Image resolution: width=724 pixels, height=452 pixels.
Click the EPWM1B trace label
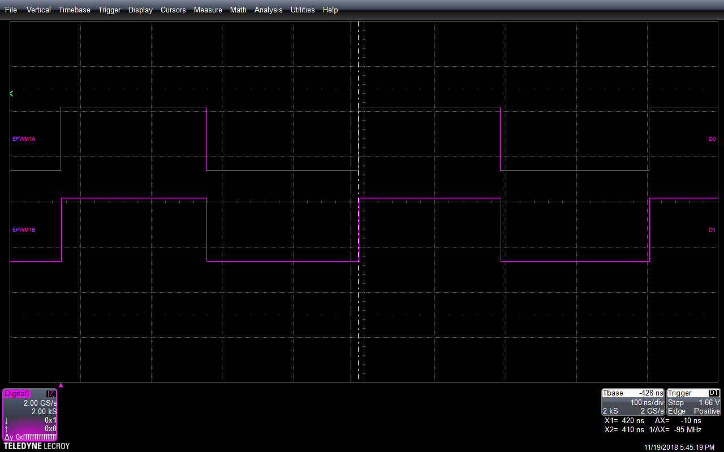[24, 230]
